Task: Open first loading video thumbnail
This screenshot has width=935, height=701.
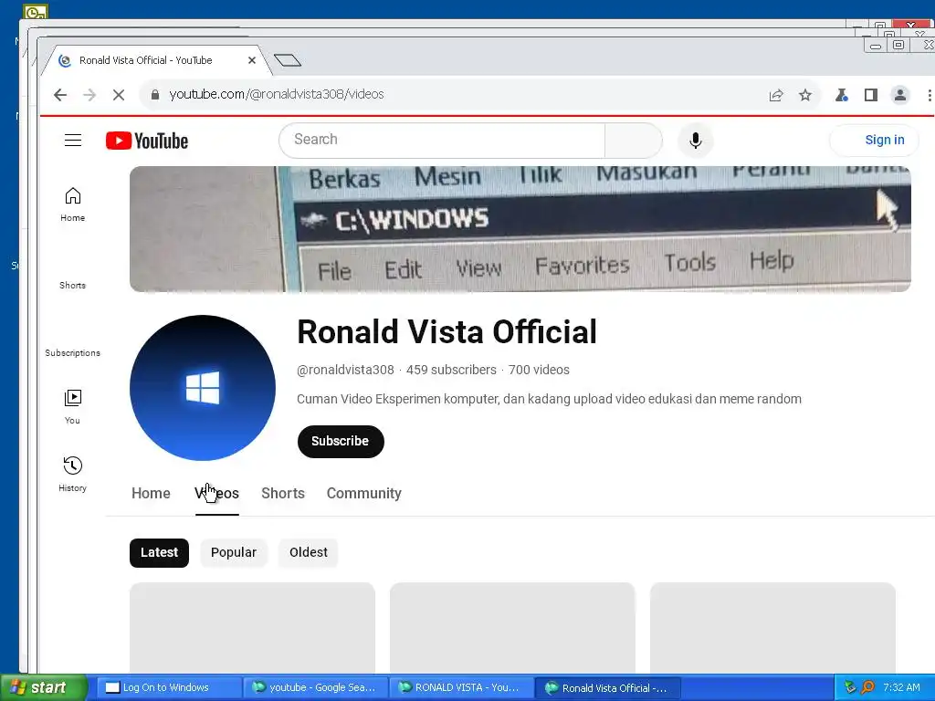Action: click(x=252, y=628)
